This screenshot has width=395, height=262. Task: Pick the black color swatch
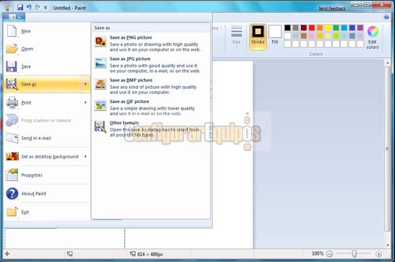[x=288, y=28]
